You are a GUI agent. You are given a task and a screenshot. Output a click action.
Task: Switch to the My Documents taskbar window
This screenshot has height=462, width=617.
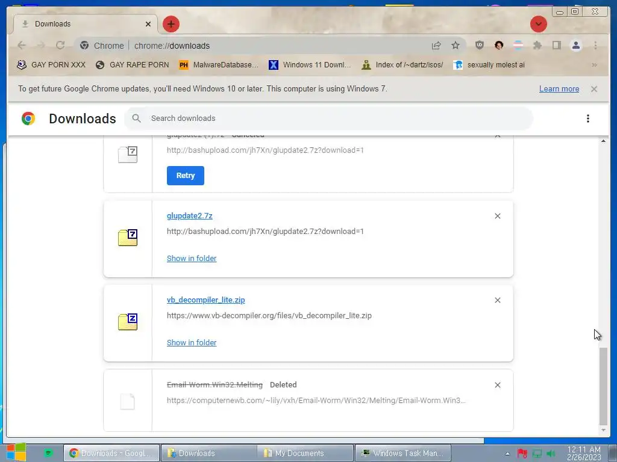pyautogui.click(x=305, y=453)
